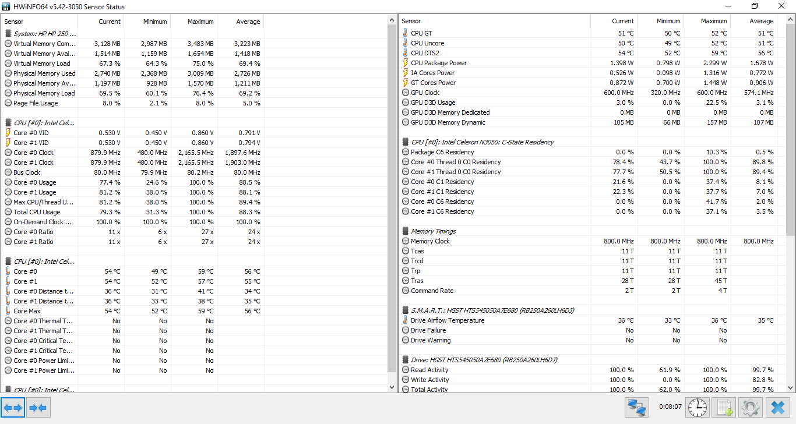
Task: Select the Core #1 C1 Residency row
Action: 589,192
